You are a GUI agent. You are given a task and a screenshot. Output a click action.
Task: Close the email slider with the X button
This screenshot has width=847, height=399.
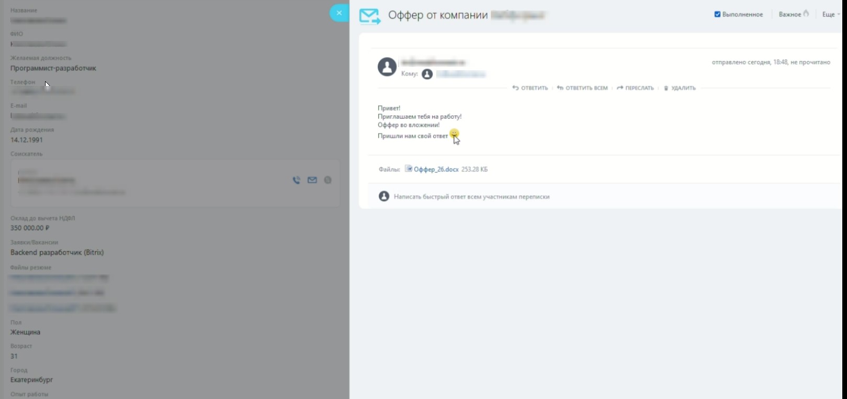tap(339, 13)
